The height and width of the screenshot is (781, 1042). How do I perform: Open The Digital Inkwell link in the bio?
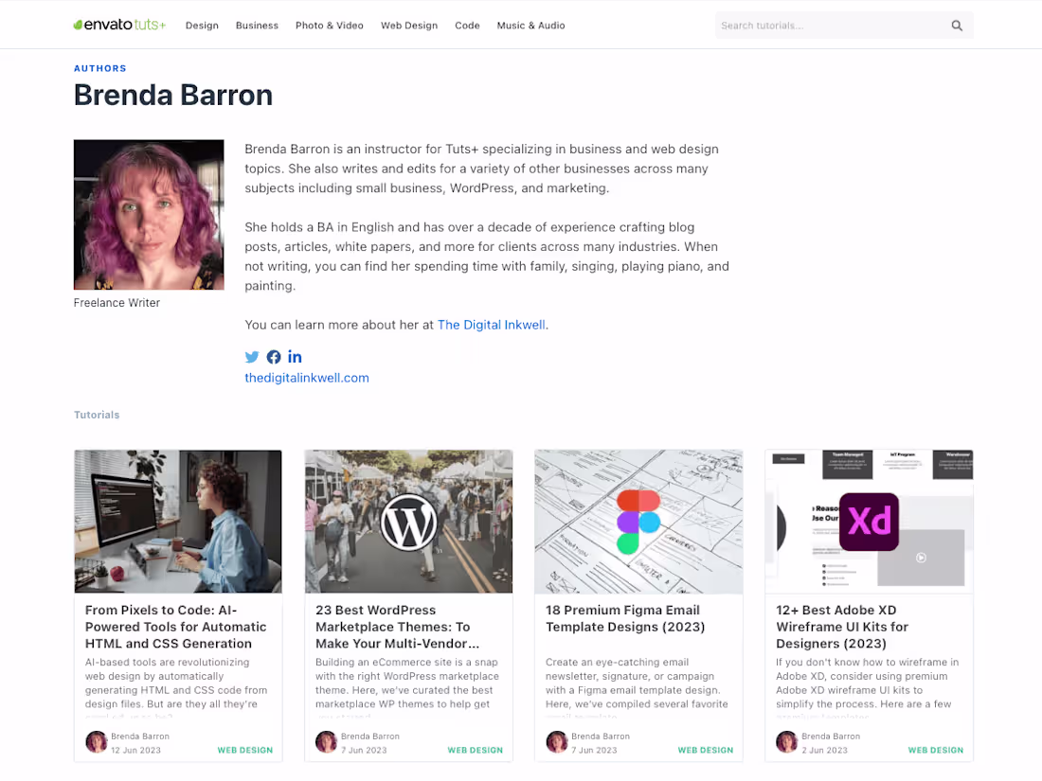pos(491,325)
